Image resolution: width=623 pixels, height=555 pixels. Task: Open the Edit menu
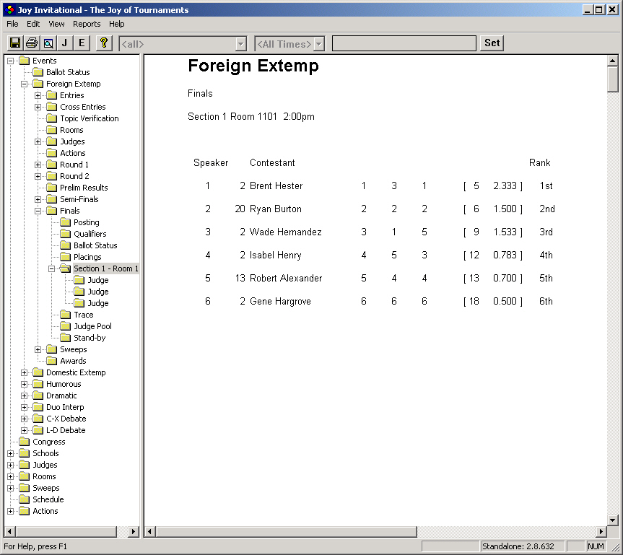point(33,24)
